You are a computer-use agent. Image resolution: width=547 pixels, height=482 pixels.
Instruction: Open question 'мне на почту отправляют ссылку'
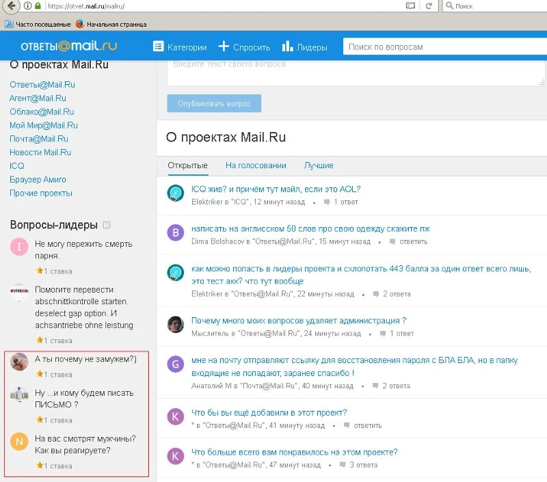point(354,366)
